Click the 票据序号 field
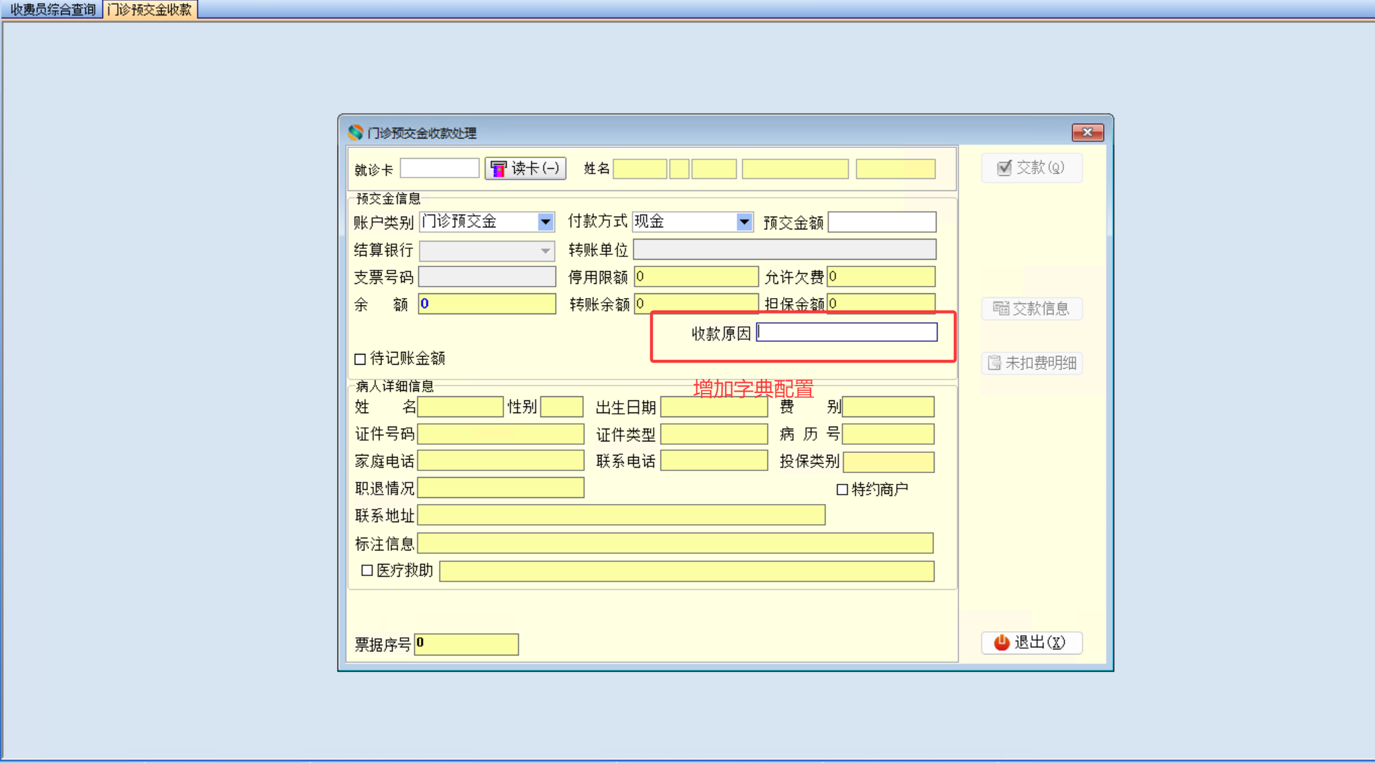 [466, 644]
